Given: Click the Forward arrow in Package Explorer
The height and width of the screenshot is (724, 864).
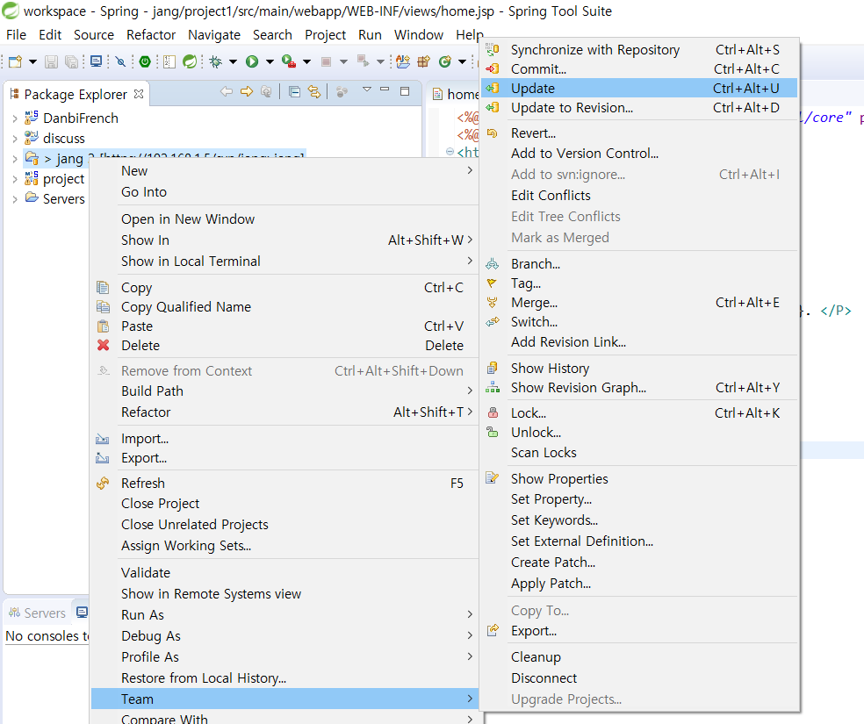Looking at the screenshot, I should (x=247, y=91).
